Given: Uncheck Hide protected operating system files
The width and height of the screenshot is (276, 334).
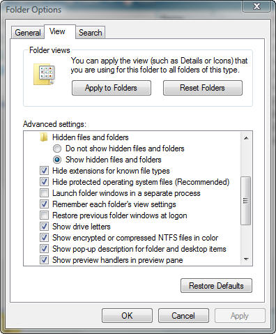Looking at the screenshot, I should coord(44,182).
